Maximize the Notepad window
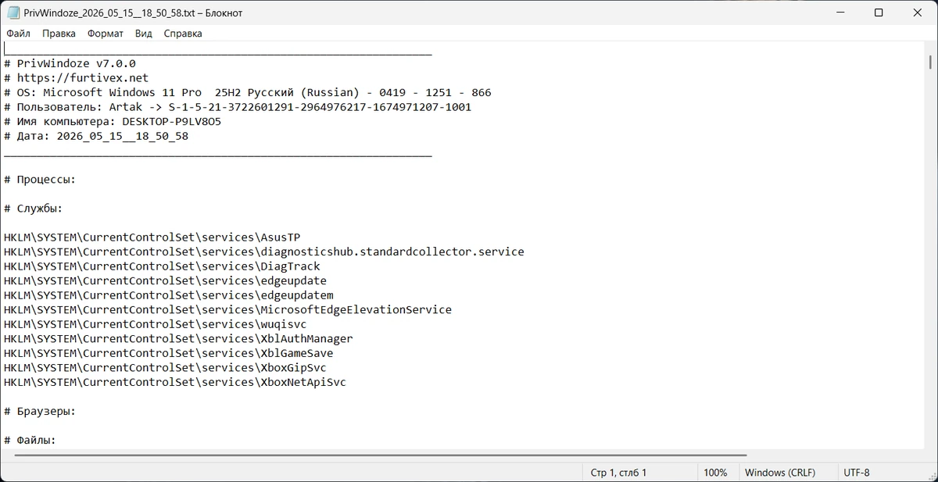Screen dimensions: 938x482 click(x=879, y=12)
